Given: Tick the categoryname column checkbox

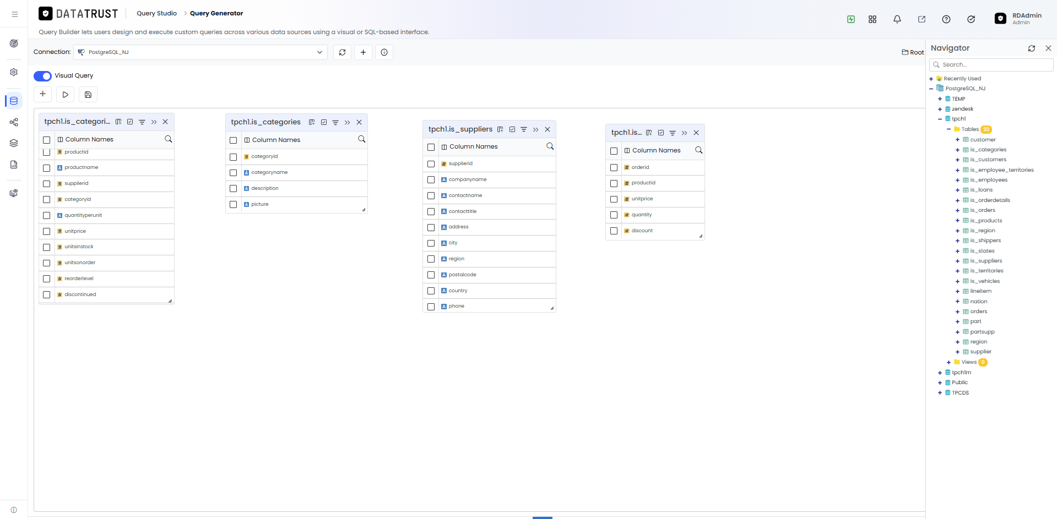Looking at the screenshot, I should (x=234, y=173).
